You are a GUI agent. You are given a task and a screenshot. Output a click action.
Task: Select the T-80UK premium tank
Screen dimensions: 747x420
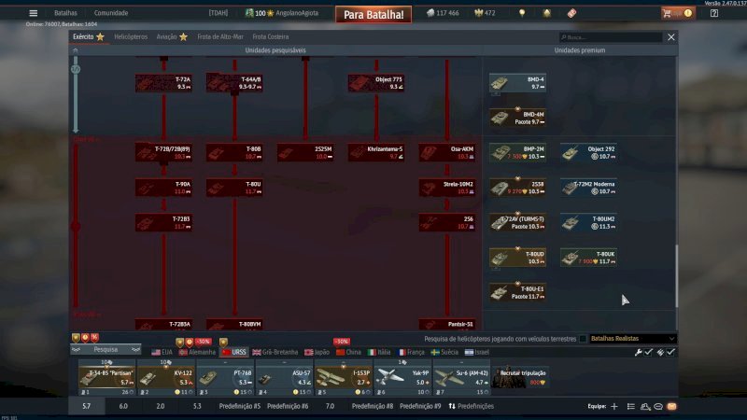pyautogui.click(x=587, y=258)
